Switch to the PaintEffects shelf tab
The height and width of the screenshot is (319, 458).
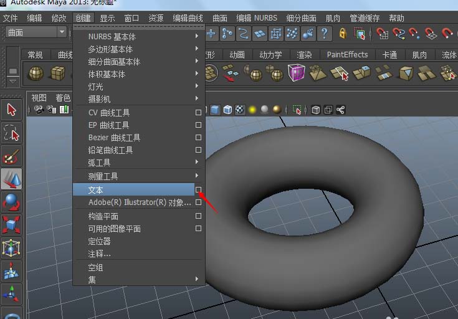[347, 55]
